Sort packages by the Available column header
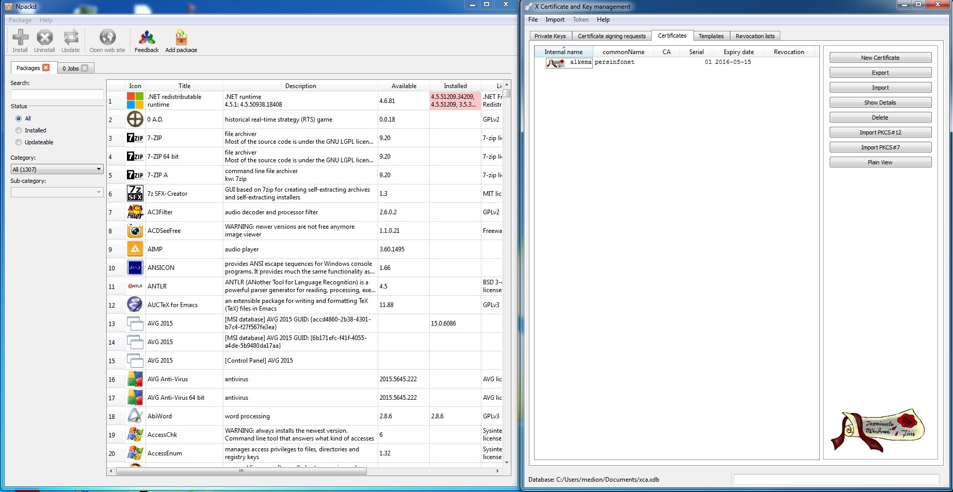This screenshot has height=492, width=953. click(x=403, y=86)
